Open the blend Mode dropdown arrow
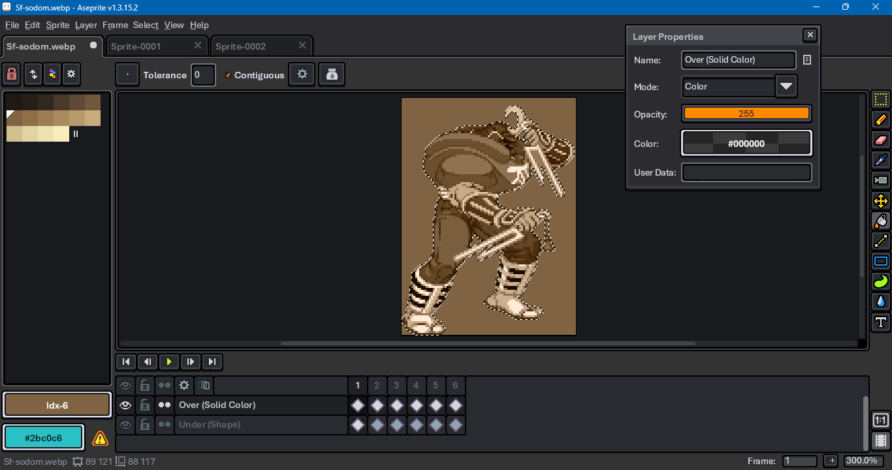892x470 pixels. 786,86
